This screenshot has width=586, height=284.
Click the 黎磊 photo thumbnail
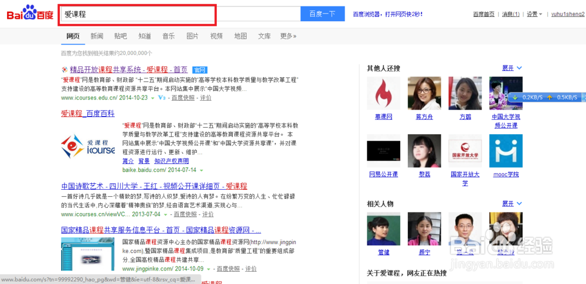pos(424,150)
